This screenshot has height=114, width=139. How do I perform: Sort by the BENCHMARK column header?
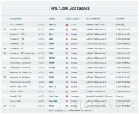click(x=16, y=19)
